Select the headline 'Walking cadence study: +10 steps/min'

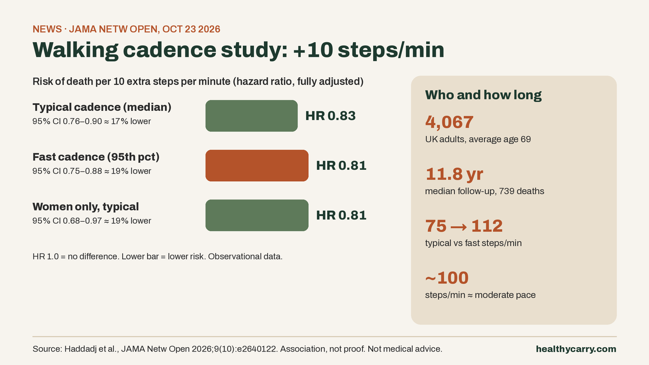[x=239, y=50]
